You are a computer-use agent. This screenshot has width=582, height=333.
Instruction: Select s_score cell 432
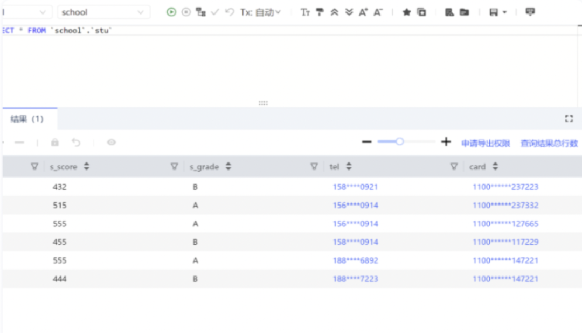click(x=59, y=187)
